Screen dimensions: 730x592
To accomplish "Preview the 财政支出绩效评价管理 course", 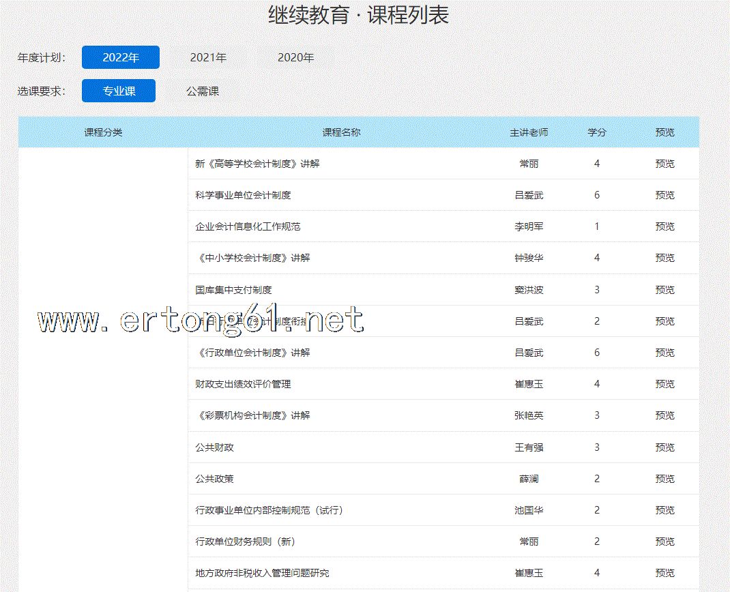I will 665,384.
